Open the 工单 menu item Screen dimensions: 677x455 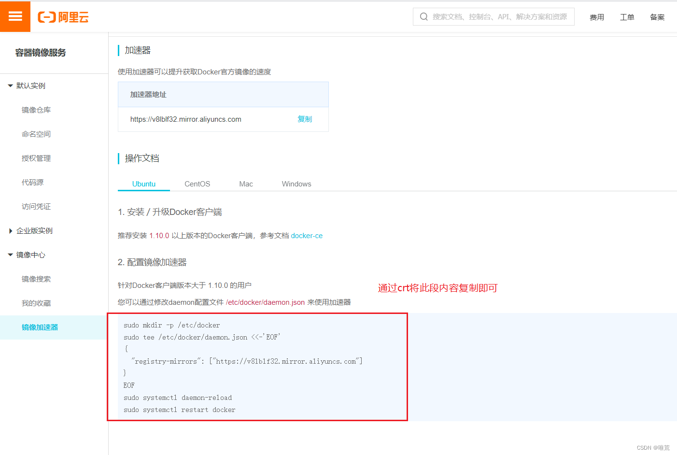627,16
